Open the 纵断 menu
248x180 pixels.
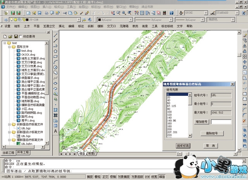[91, 26]
